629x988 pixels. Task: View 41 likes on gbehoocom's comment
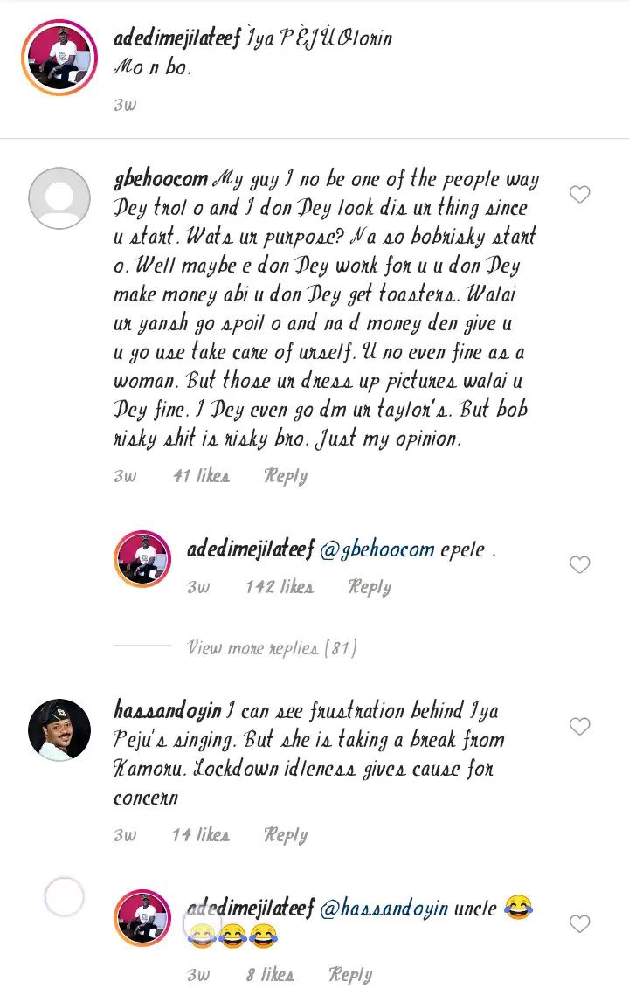(201, 475)
